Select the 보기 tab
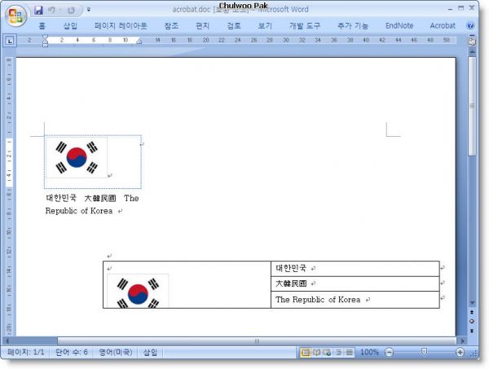Screen dimensions: 489x369 (265, 26)
